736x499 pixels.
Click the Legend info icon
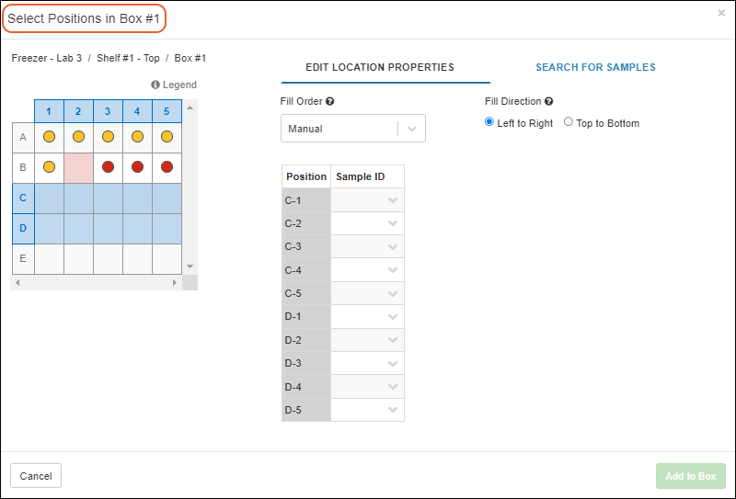tap(155, 85)
